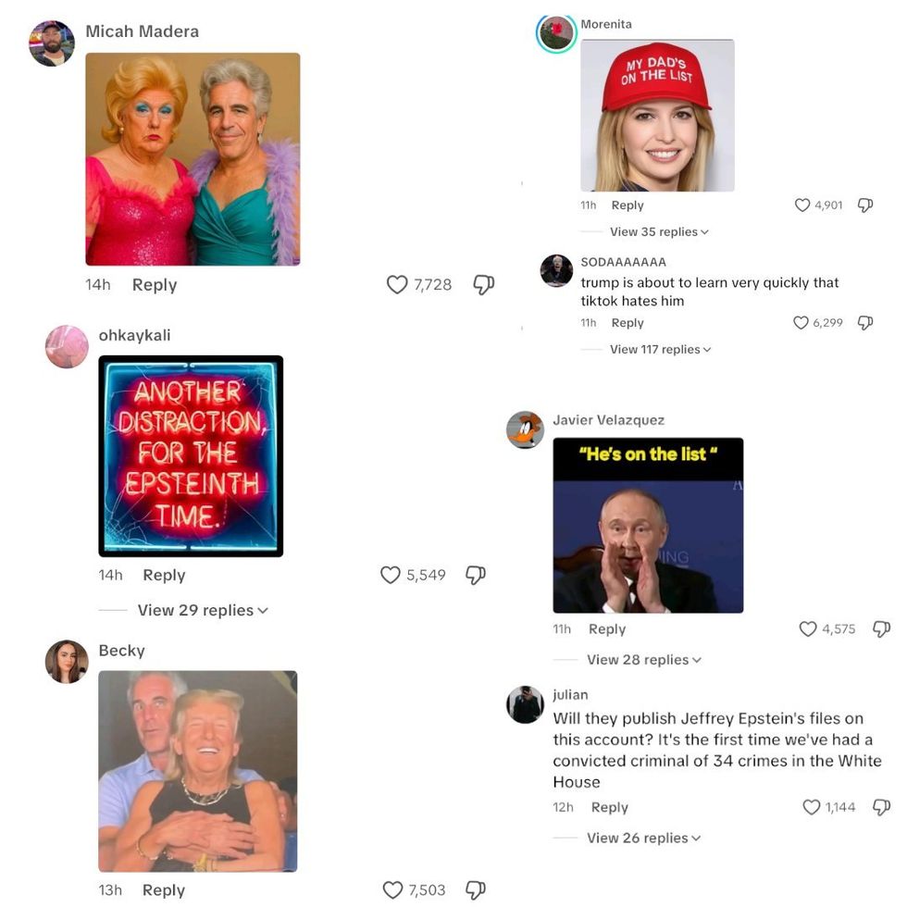The image size is (907, 907).
Task: Expand View 35 replies under Morenita
Action: pyautogui.click(x=659, y=232)
